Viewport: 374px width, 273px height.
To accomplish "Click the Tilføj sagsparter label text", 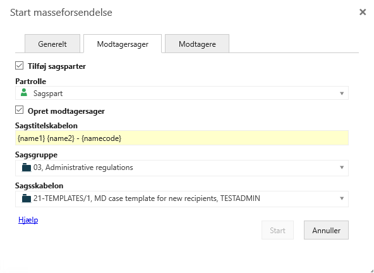I will coord(57,66).
